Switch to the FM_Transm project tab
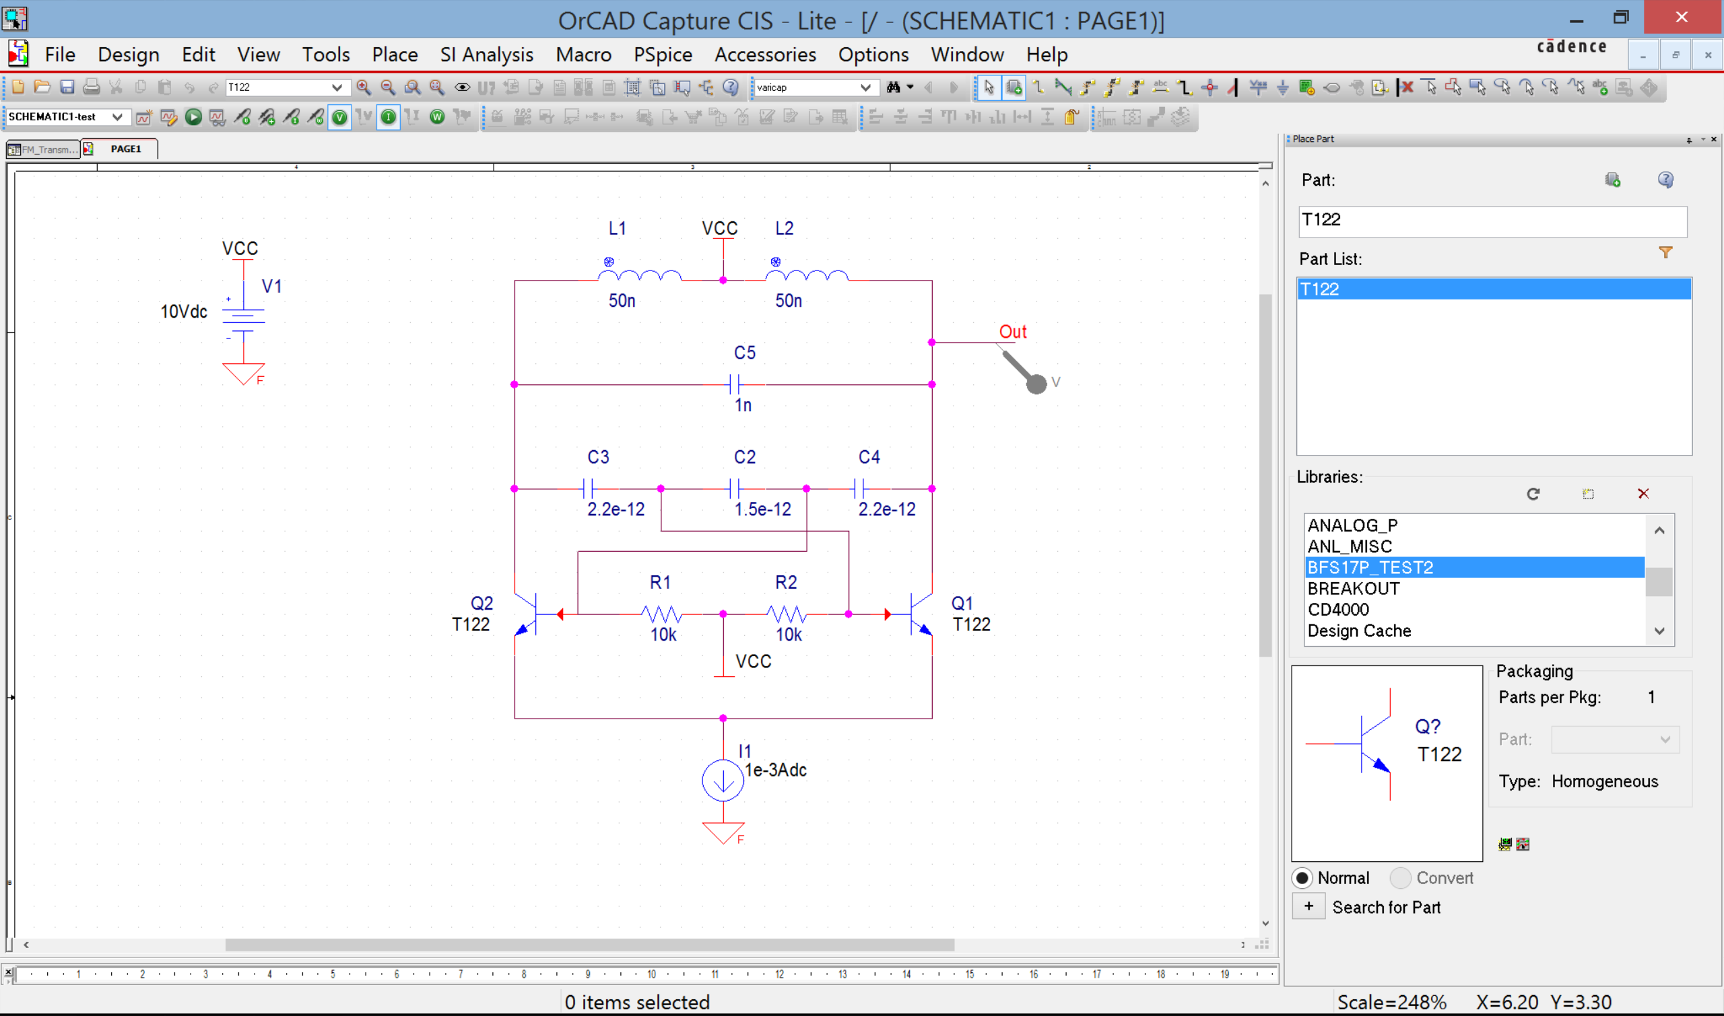The height and width of the screenshot is (1016, 1724). (42, 149)
